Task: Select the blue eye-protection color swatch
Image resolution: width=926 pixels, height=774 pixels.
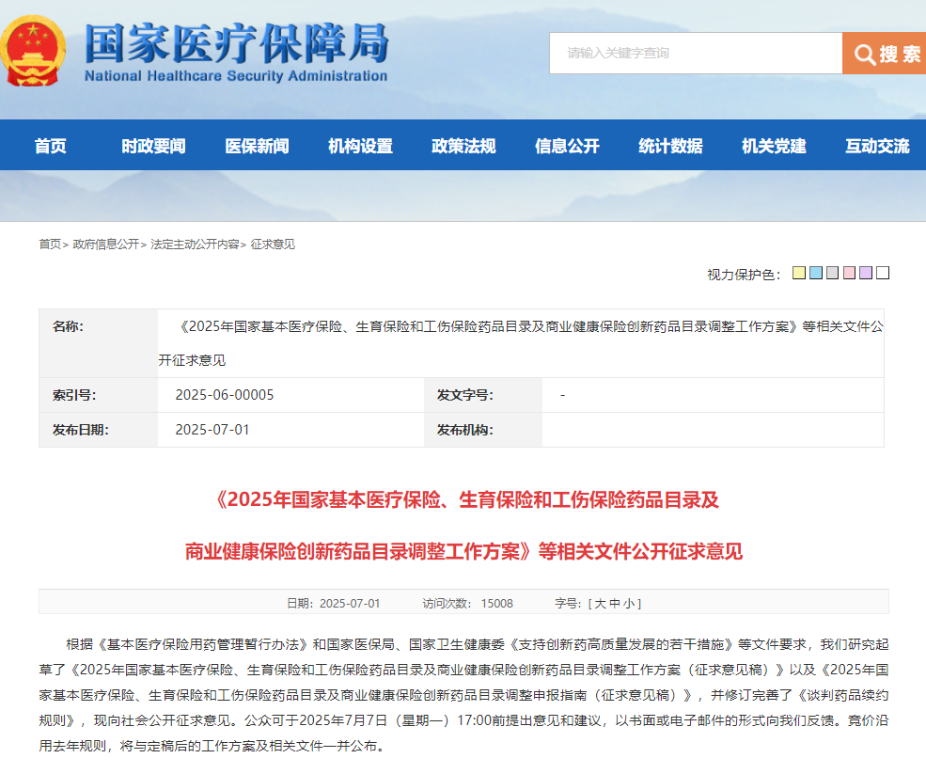Action: tap(816, 274)
